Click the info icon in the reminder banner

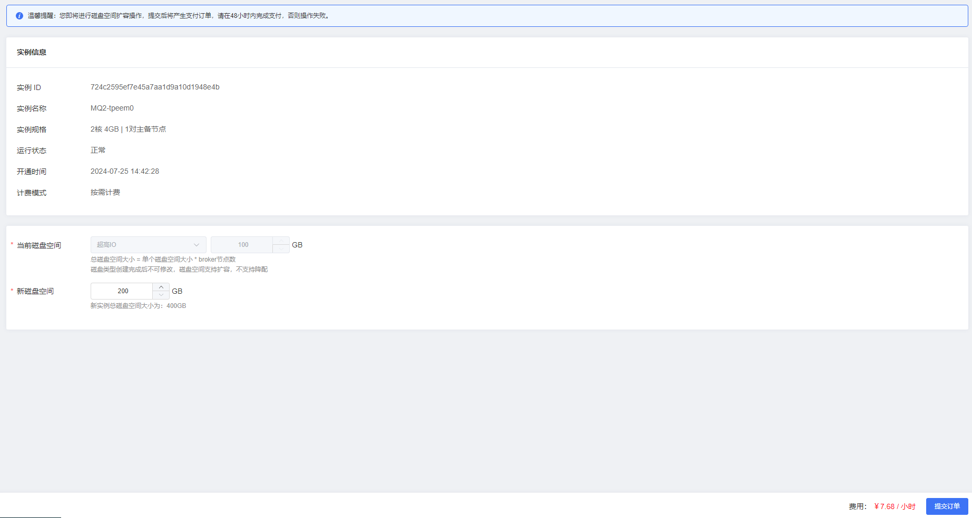(19, 16)
